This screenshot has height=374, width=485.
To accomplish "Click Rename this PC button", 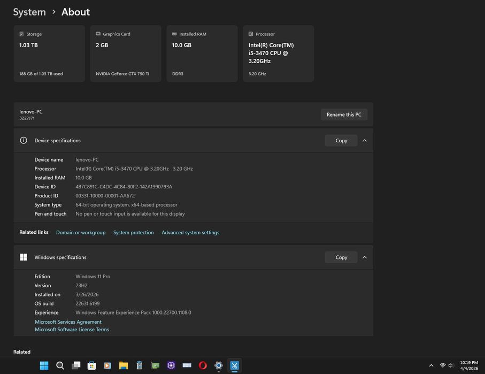I will coord(344,115).
